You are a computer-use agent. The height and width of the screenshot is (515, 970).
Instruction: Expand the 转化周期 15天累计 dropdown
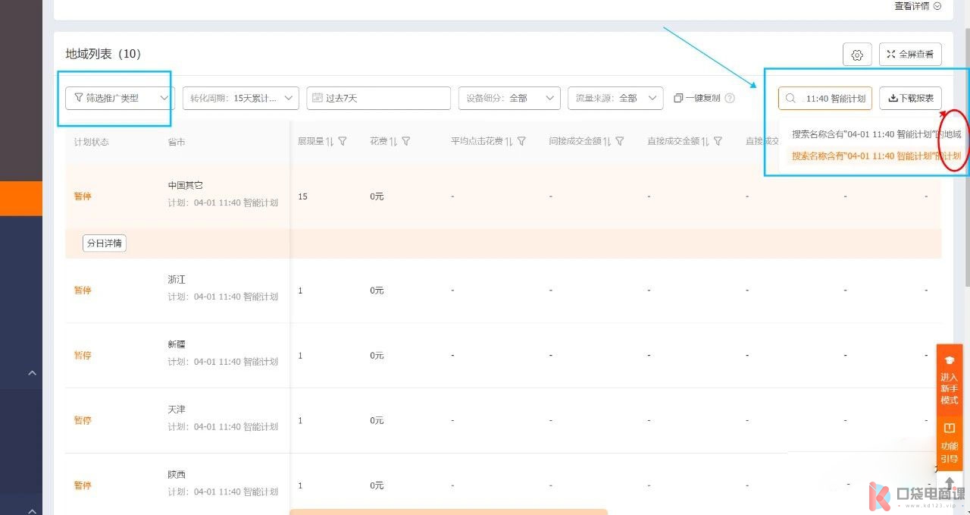pos(240,98)
